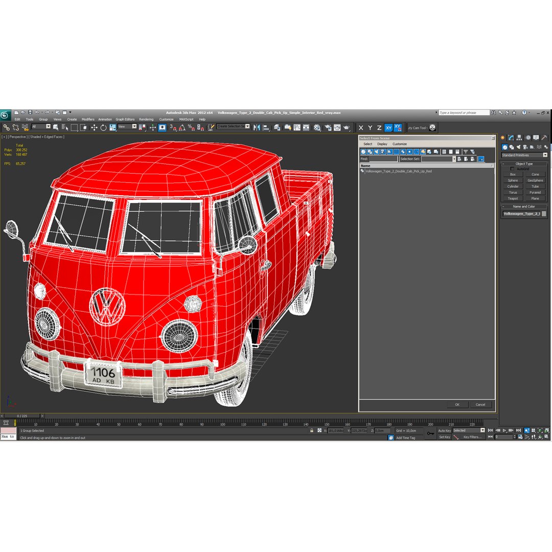The height and width of the screenshot is (552, 552).
Task: Open the Create Selection Set dropdown
Action: tap(234, 126)
